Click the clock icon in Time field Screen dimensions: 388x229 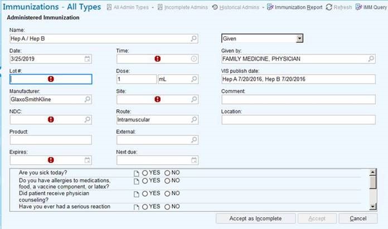click(194, 59)
